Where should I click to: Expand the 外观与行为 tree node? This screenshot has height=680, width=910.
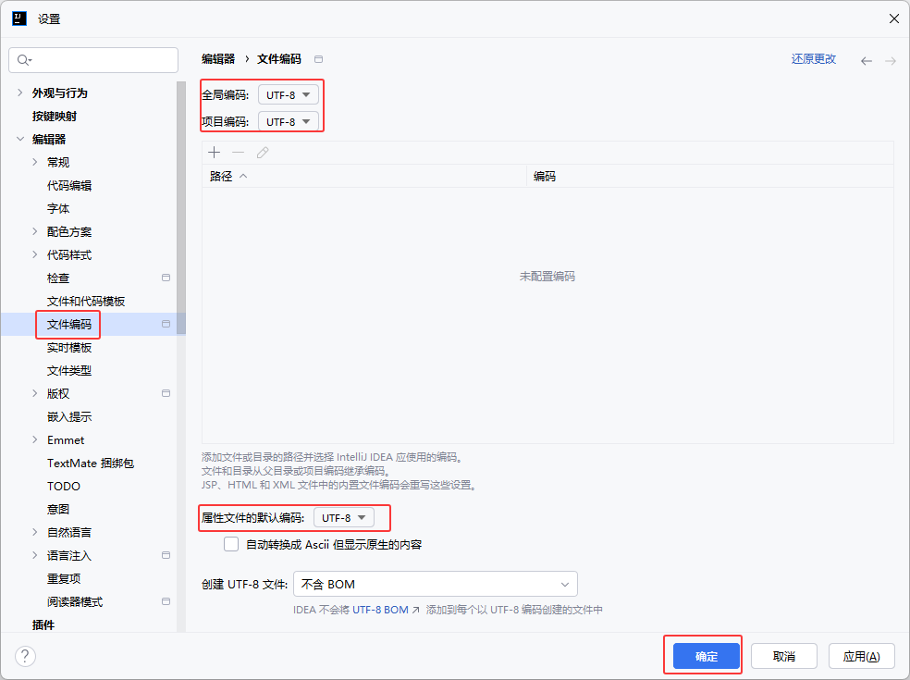point(19,93)
